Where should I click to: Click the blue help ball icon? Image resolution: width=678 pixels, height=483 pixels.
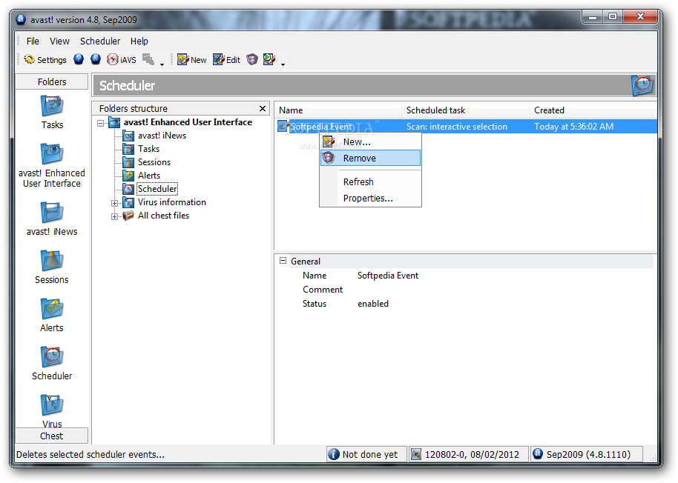(x=79, y=59)
